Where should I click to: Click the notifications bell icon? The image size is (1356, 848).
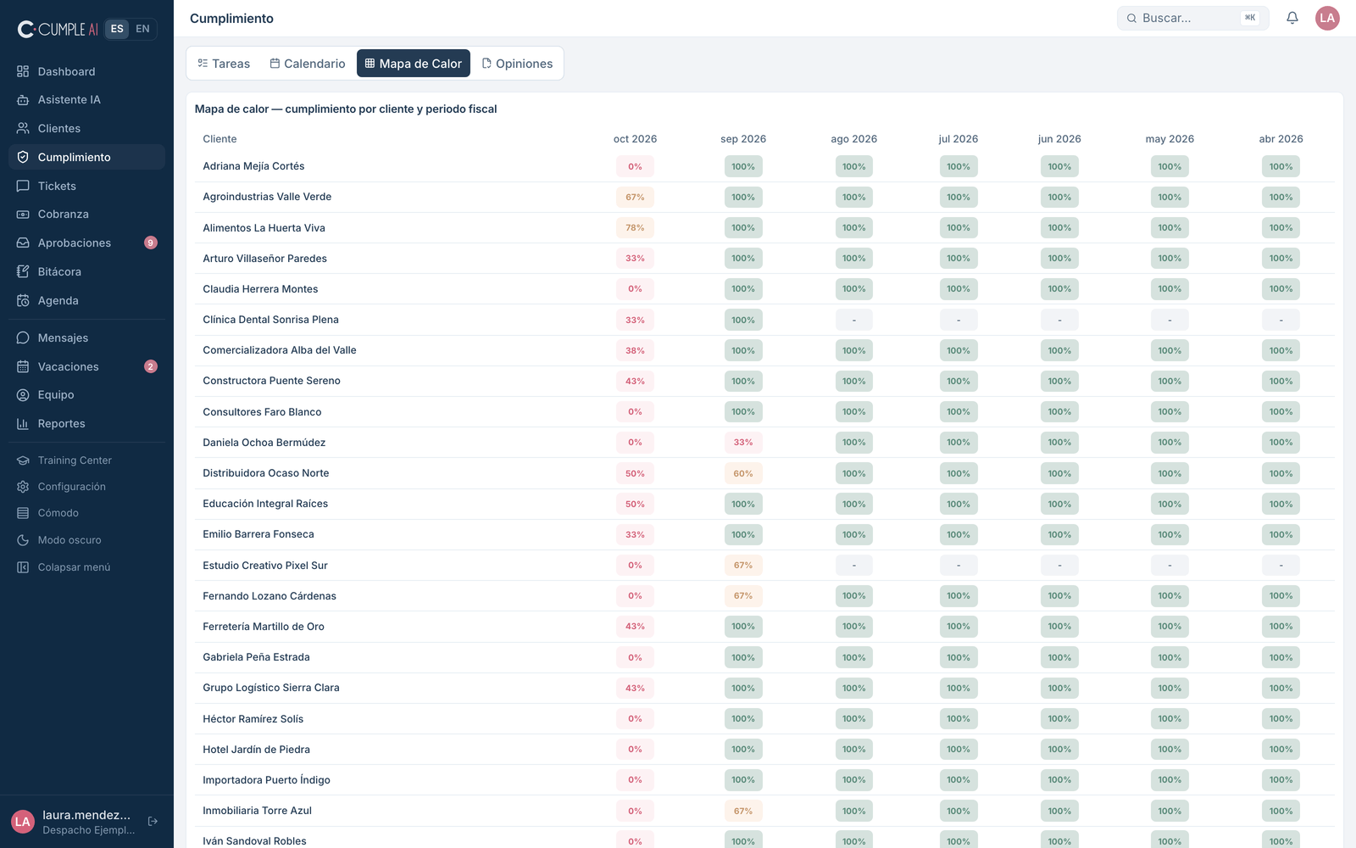[1292, 18]
